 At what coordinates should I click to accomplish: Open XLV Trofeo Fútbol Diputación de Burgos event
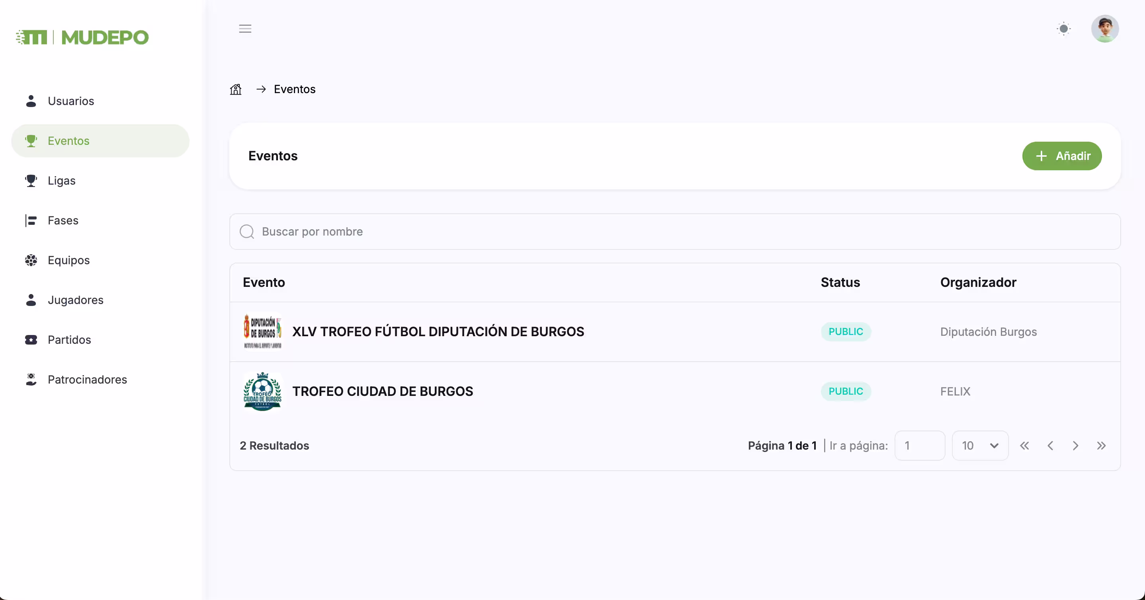[x=438, y=332]
